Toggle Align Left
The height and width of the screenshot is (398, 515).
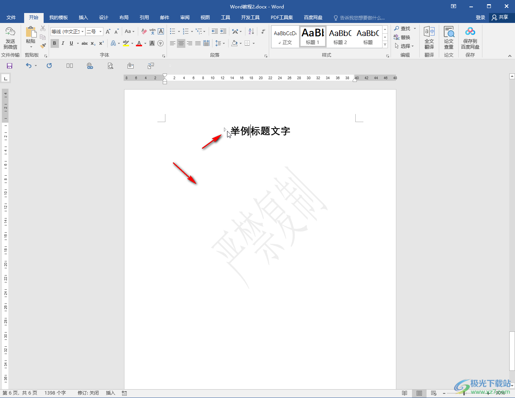point(172,43)
